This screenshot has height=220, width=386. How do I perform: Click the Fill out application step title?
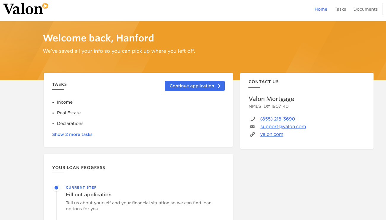89,195
